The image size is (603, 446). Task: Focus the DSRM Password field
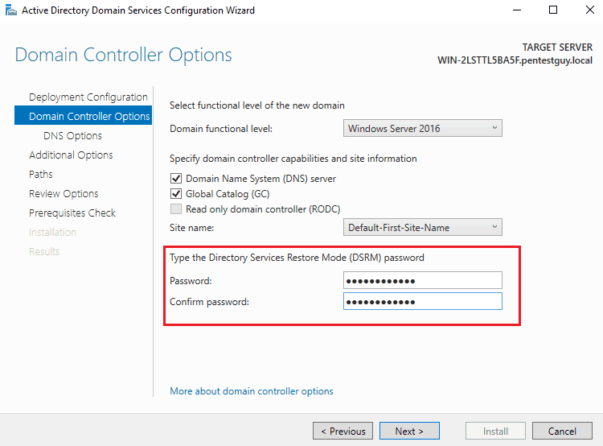[423, 280]
